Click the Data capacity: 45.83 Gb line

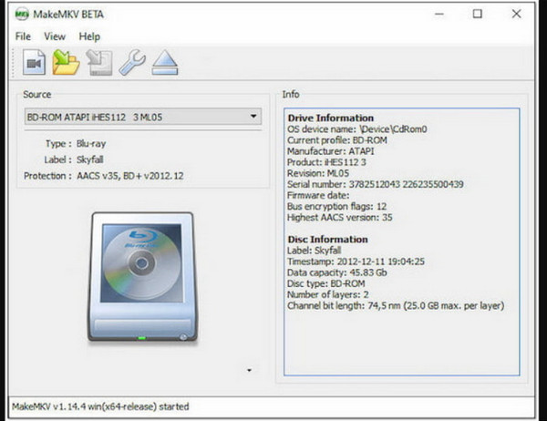pos(337,272)
